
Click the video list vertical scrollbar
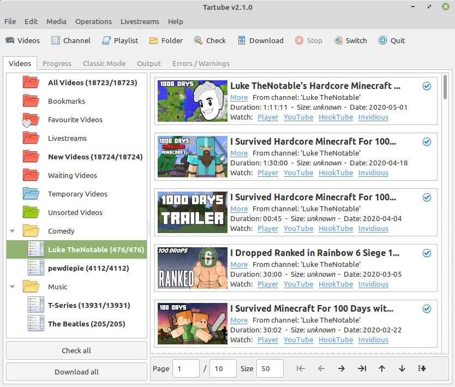445,87
